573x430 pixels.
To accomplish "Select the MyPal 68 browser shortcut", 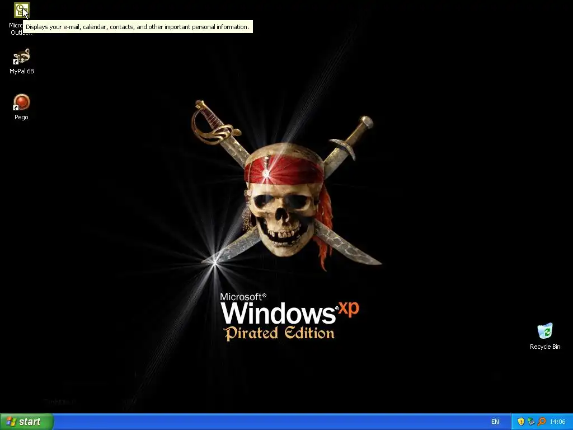I will click(x=21, y=57).
